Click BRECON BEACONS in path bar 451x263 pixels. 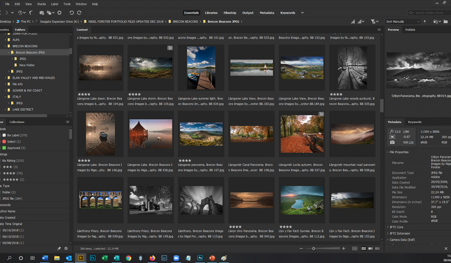tap(185, 22)
